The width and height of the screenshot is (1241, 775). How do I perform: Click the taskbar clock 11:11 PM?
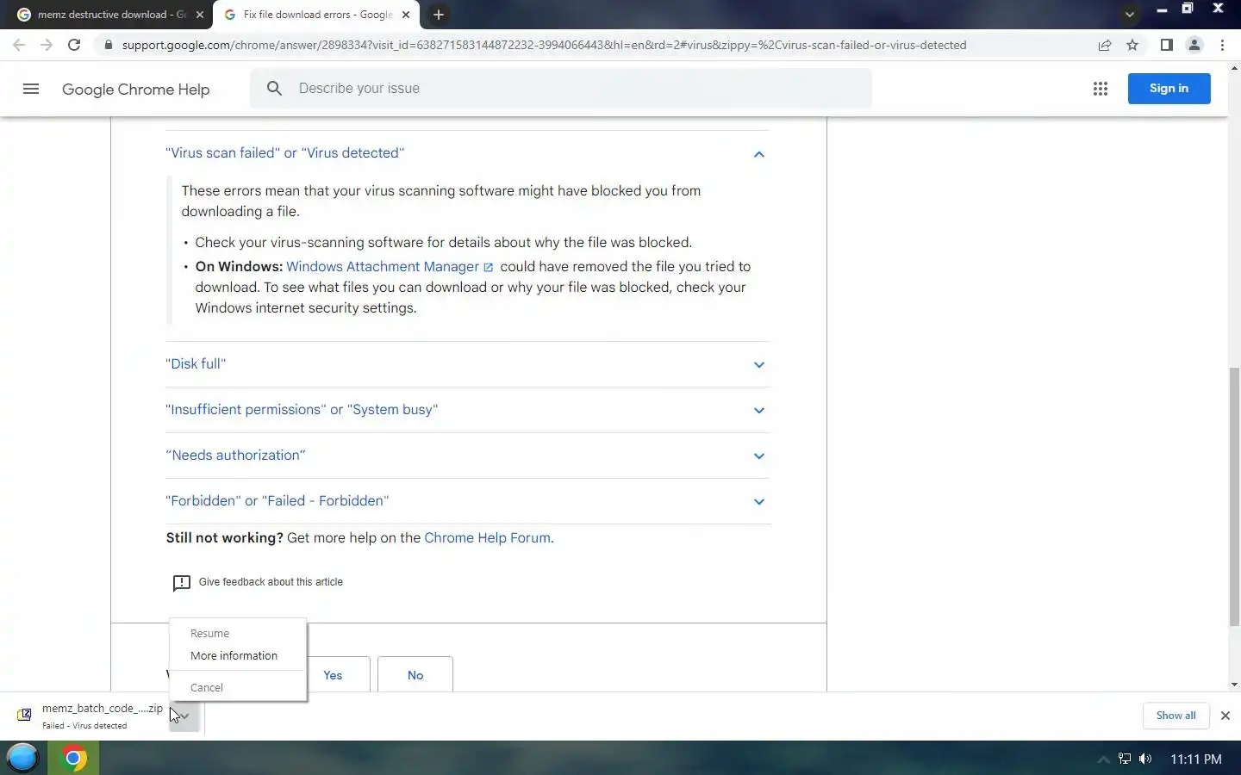(x=1195, y=759)
